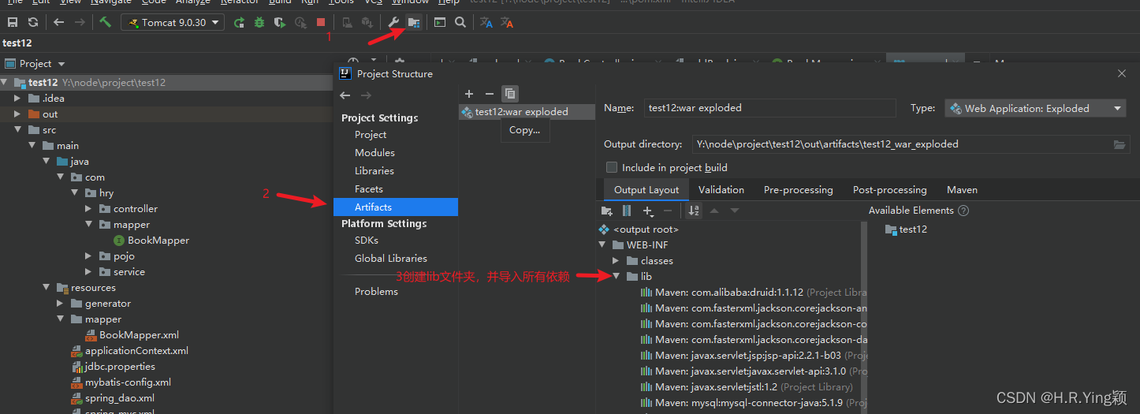Collapse the resources folder in project tree

[x=47, y=288]
